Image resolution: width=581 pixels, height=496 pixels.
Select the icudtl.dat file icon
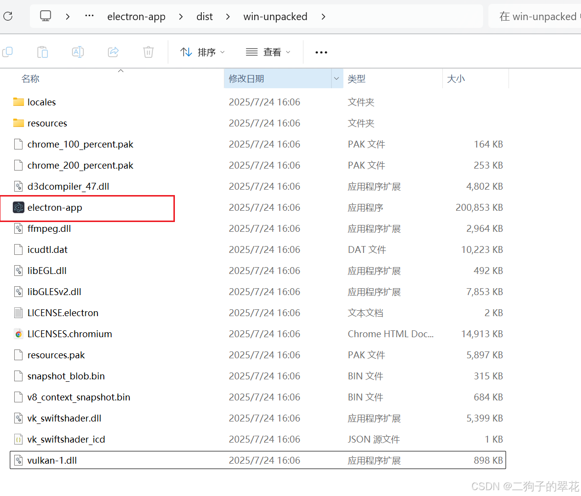pos(18,250)
